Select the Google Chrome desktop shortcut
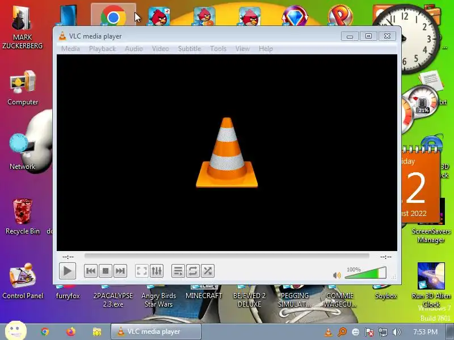 [x=113, y=15]
